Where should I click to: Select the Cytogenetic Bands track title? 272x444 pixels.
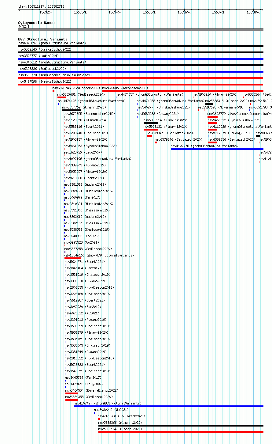(36, 23)
